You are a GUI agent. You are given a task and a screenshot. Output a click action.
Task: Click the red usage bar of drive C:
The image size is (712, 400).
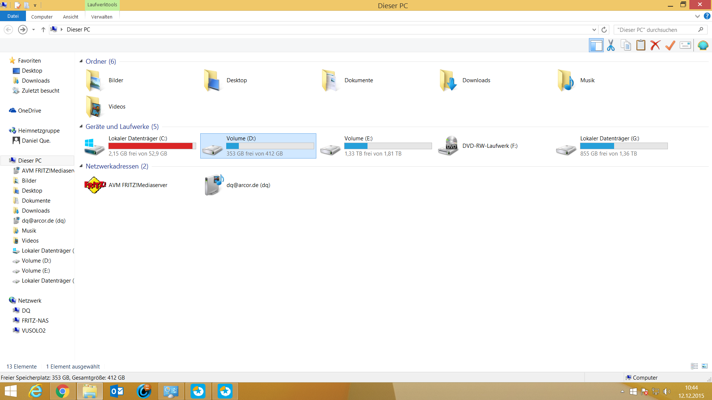tap(151, 146)
